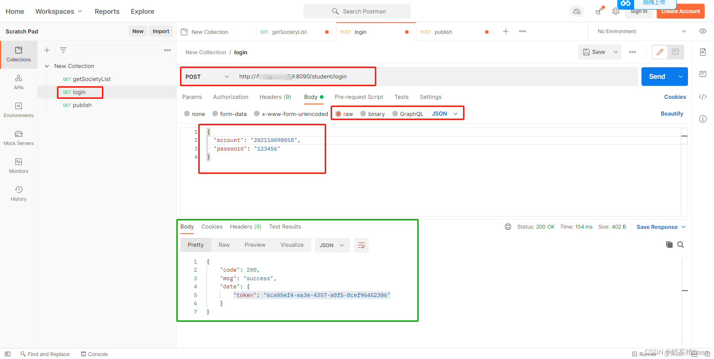
Task: Copy response body to clipboard icon
Action: (669, 245)
